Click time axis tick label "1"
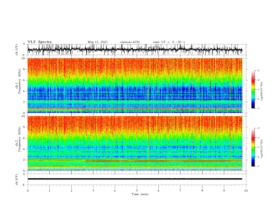Image resolution: width=277 pixels, height=214 pixels. (x=49, y=191)
